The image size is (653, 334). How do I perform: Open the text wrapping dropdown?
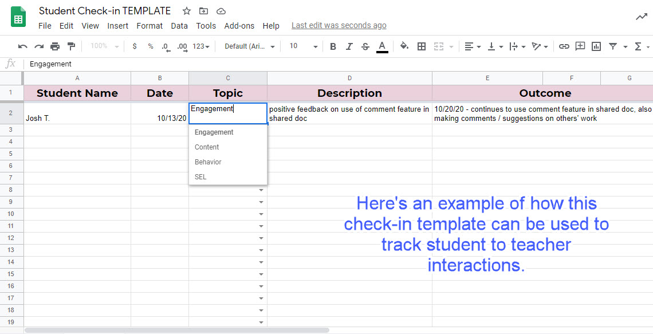coord(517,46)
